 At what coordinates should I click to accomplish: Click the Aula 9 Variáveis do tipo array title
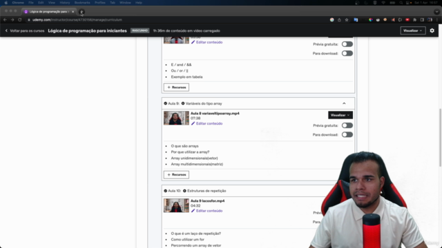[204, 103]
